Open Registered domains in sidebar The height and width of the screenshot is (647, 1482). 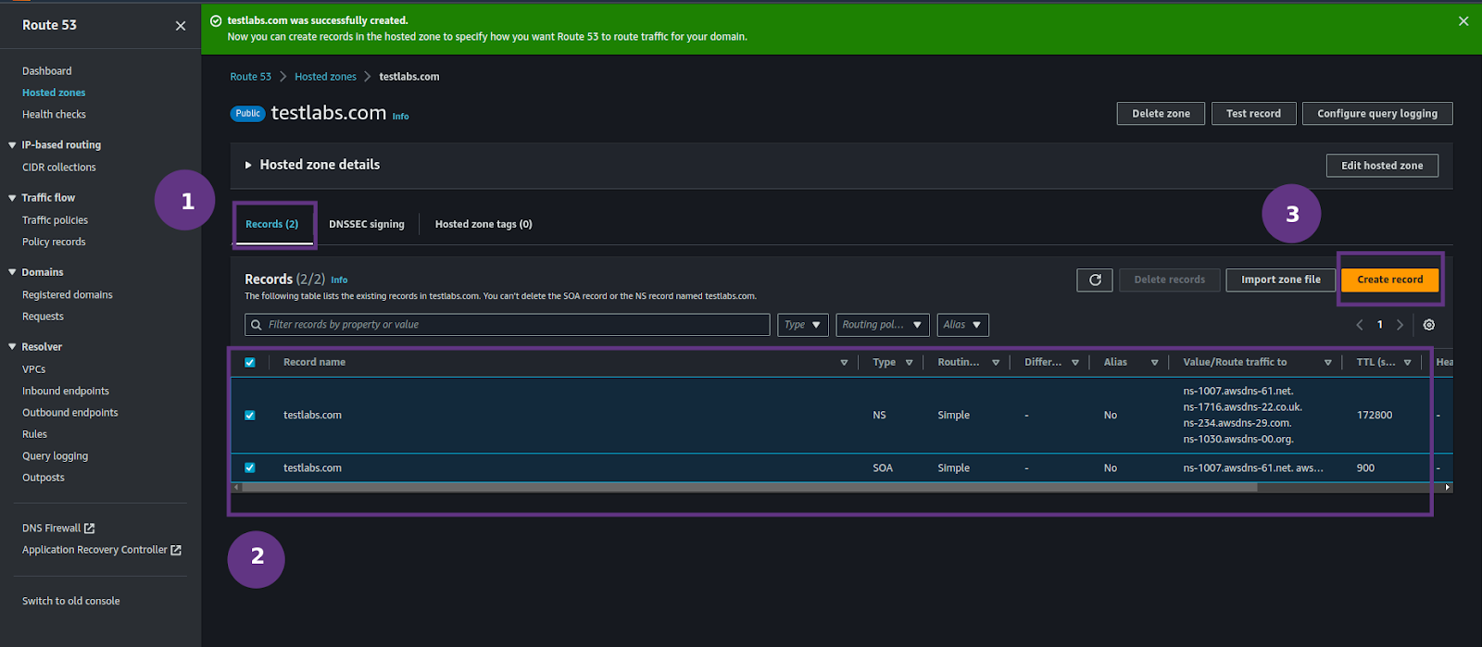[68, 295]
